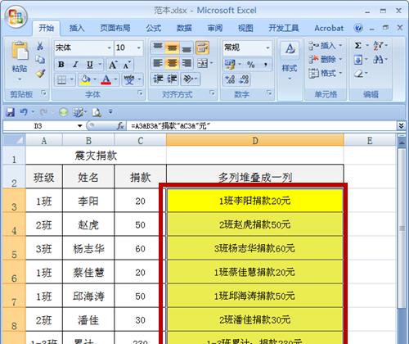Align text to bottom
409x344 pixels.
[187, 48]
